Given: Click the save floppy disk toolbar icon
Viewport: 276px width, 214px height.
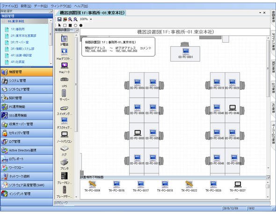Looking at the screenshot, I should (59, 19).
